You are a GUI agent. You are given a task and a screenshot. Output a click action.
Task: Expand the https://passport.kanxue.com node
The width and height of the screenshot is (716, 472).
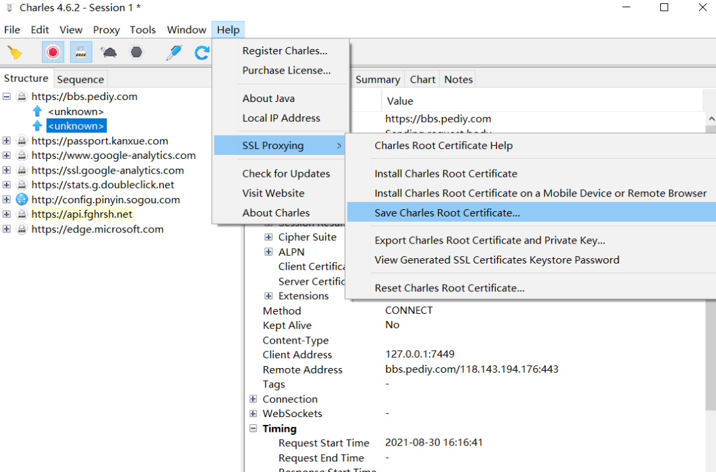(7, 140)
